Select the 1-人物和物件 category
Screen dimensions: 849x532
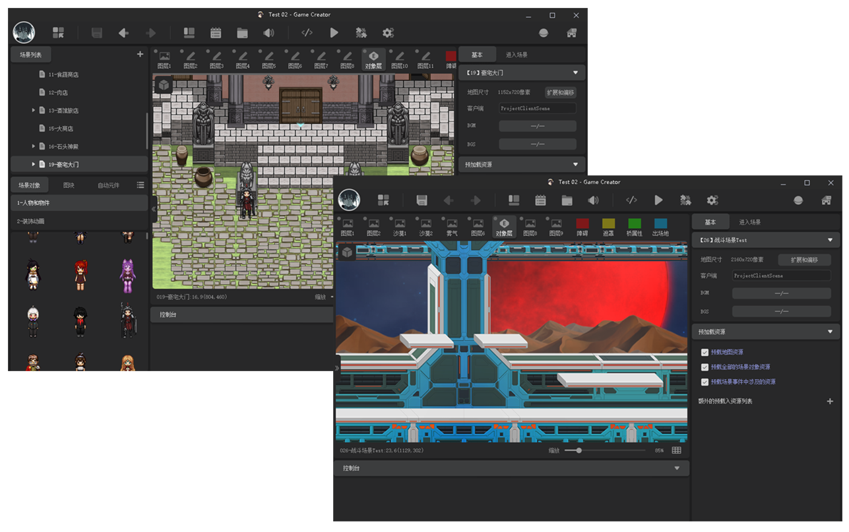tap(79, 203)
